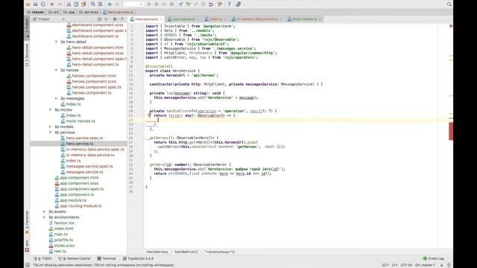Switch to the index.ts editor tab

[215, 19]
